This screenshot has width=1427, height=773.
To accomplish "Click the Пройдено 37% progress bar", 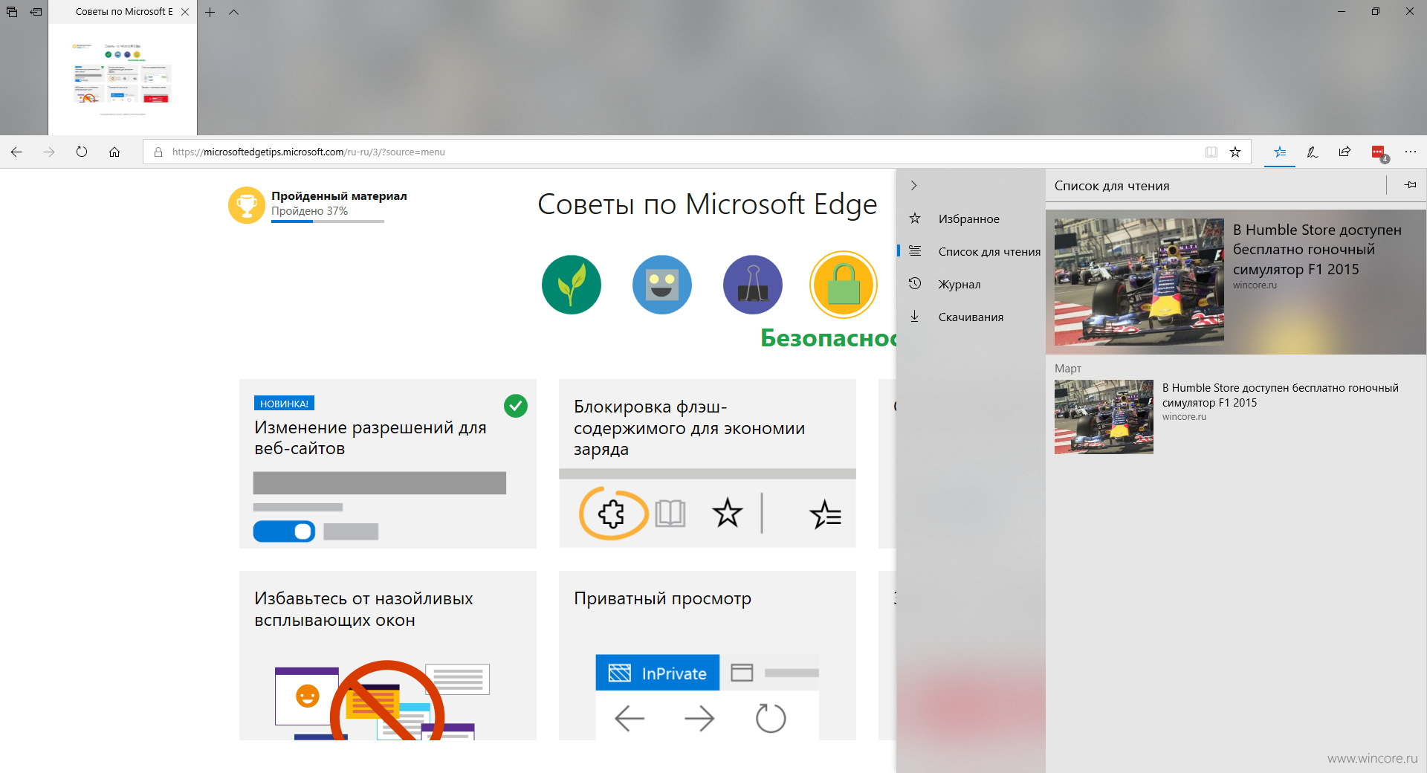I will click(x=327, y=221).
